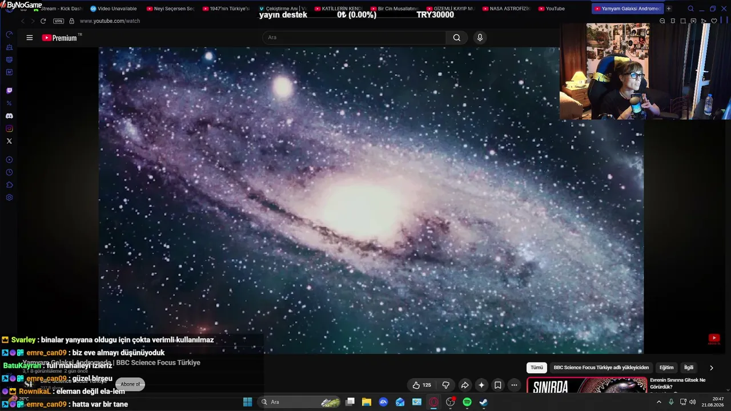
Task: Open clock and date showing 20:47
Action: (x=713, y=402)
